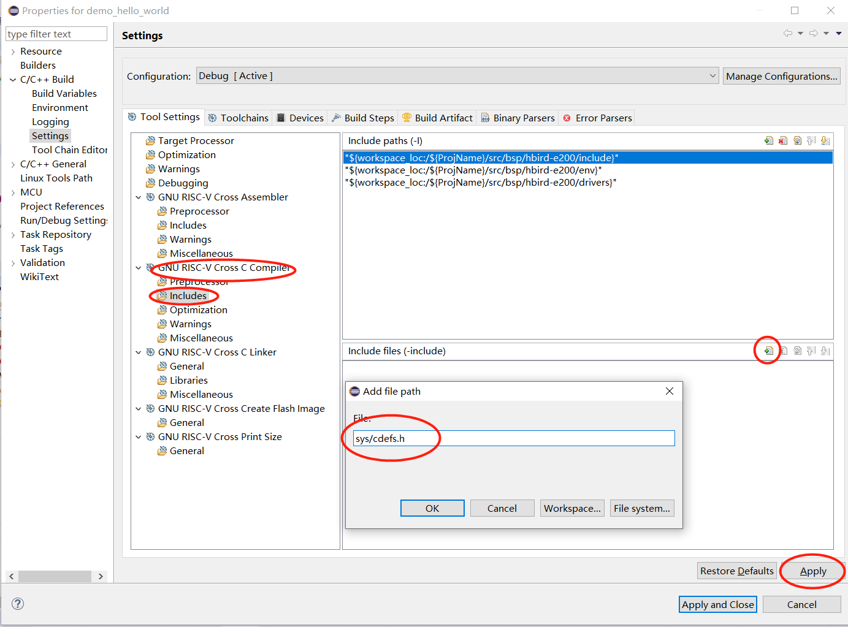Add a new include path
Viewport: 848px width, 627px height.
click(x=768, y=140)
